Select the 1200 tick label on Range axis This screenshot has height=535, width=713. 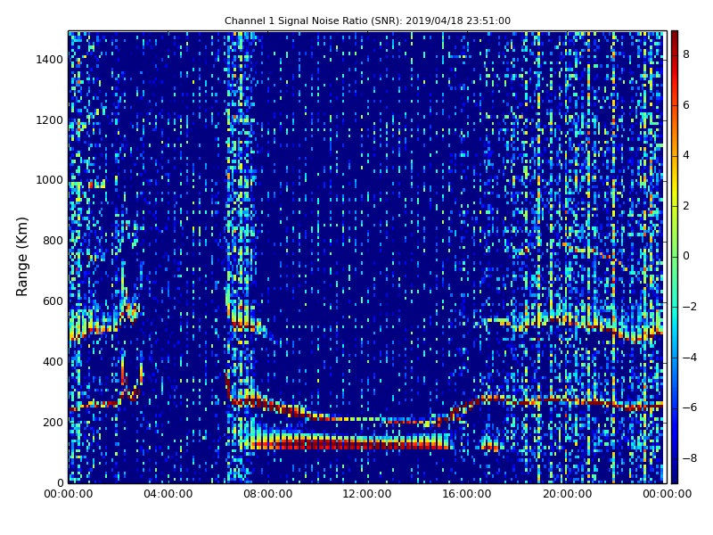(50, 120)
